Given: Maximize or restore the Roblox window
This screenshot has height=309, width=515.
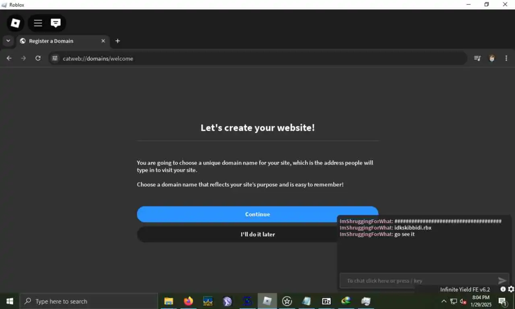Looking at the screenshot, I should 486,4.
